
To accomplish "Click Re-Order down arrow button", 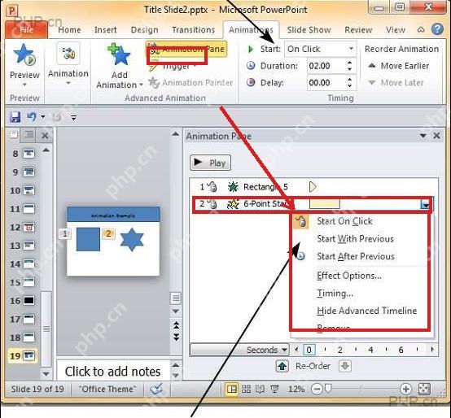I will (x=345, y=366).
